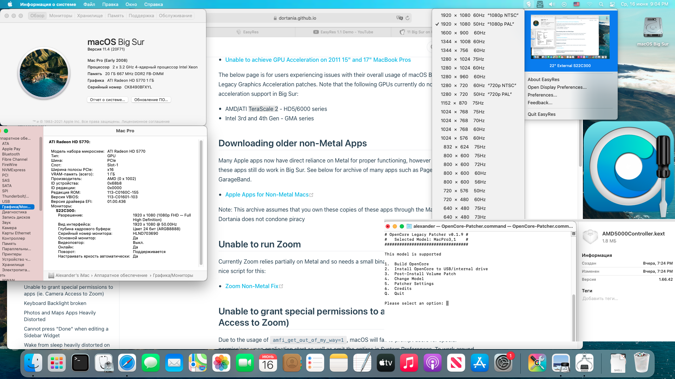Screen dimensions: 675x379
Task: Open Disk Utility in the Dock
Action: click(104, 363)
